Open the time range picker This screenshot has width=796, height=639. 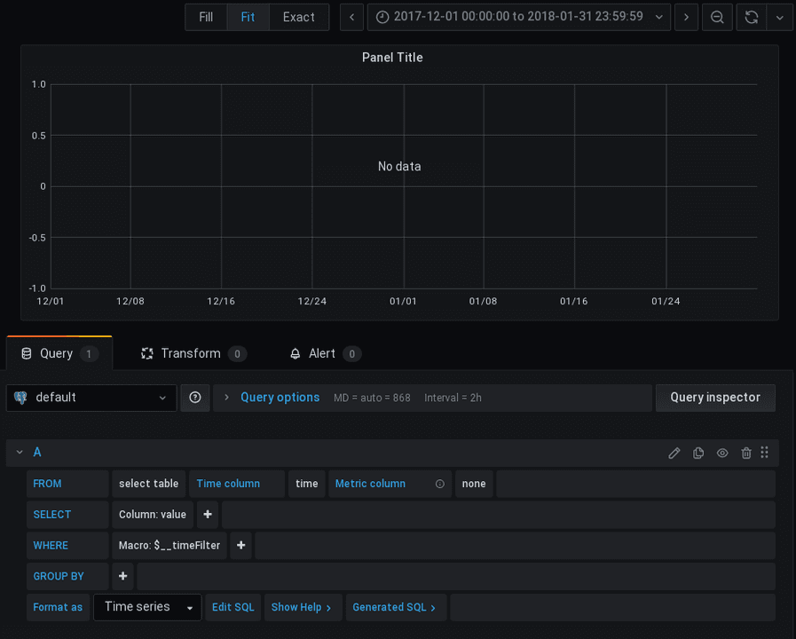click(x=518, y=17)
